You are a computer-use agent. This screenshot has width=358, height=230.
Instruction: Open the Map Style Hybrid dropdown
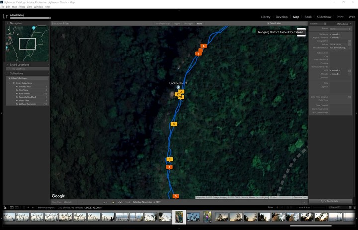68,202
